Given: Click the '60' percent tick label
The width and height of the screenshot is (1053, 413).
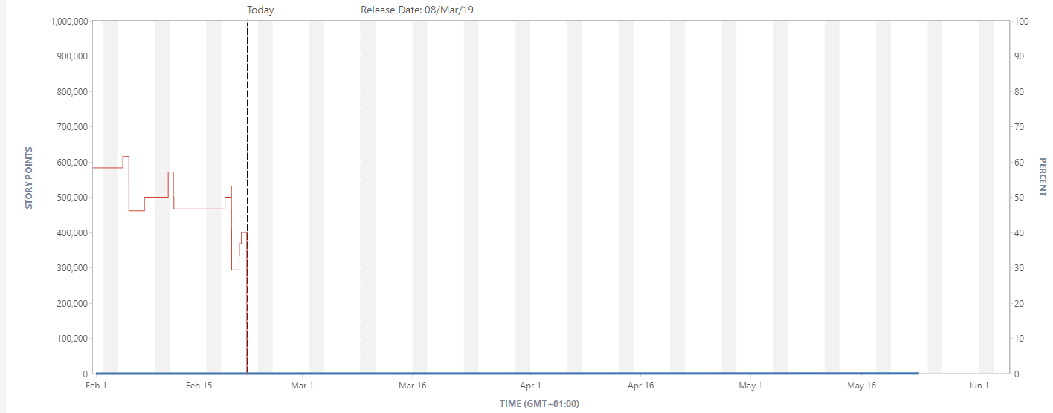Looking at the screenshot, I should (1019, 163).
